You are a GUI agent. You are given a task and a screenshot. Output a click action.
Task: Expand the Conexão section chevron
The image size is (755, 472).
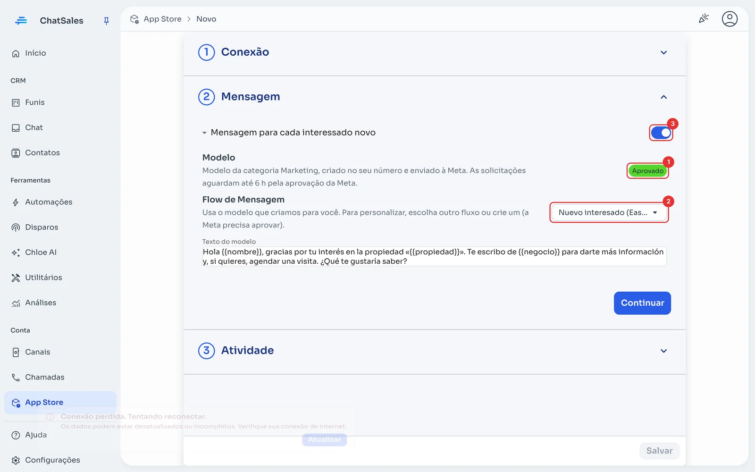click(x=663, y=52)
